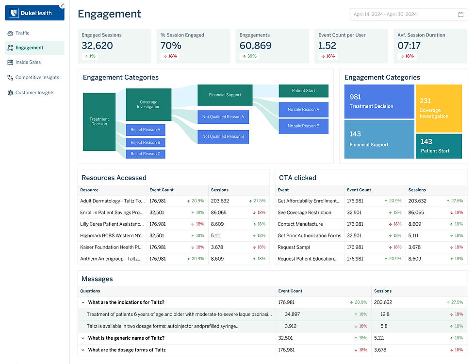Click the No sale Reason A node
Screen dimensions: 475x364
[304, 110]
